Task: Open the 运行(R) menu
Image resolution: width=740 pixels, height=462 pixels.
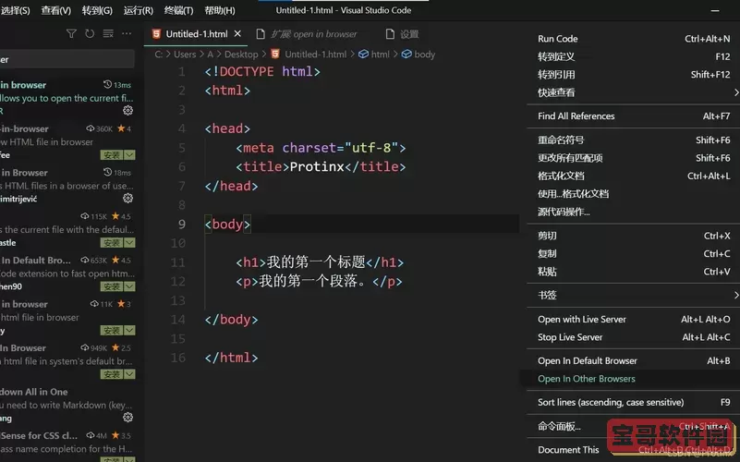Action: [138, 10]
